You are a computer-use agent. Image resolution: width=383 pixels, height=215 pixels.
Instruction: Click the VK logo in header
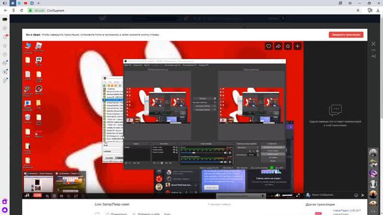coord(102,19)
